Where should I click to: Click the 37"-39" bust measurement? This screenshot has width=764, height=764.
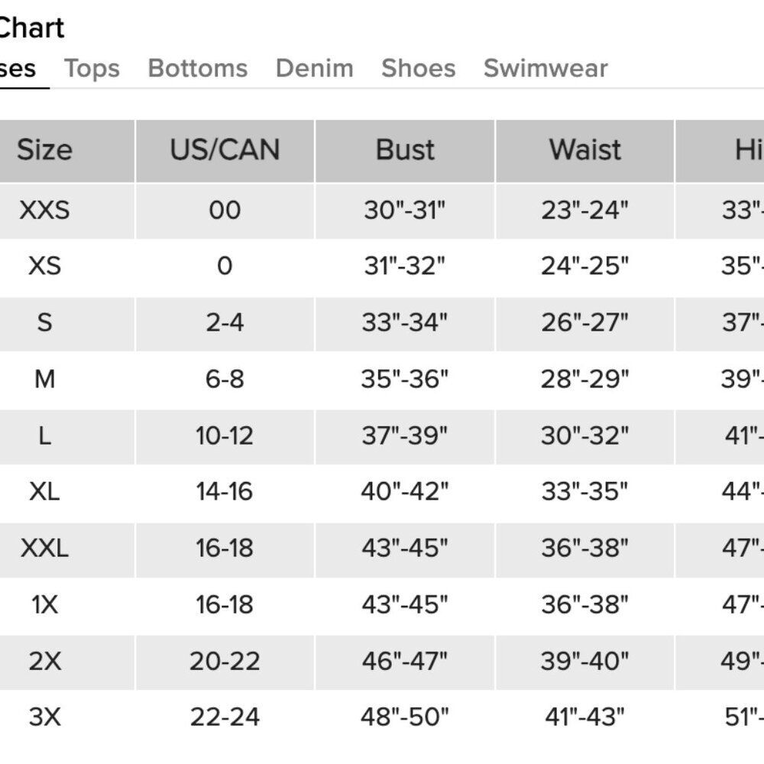(x=404, y=435)
